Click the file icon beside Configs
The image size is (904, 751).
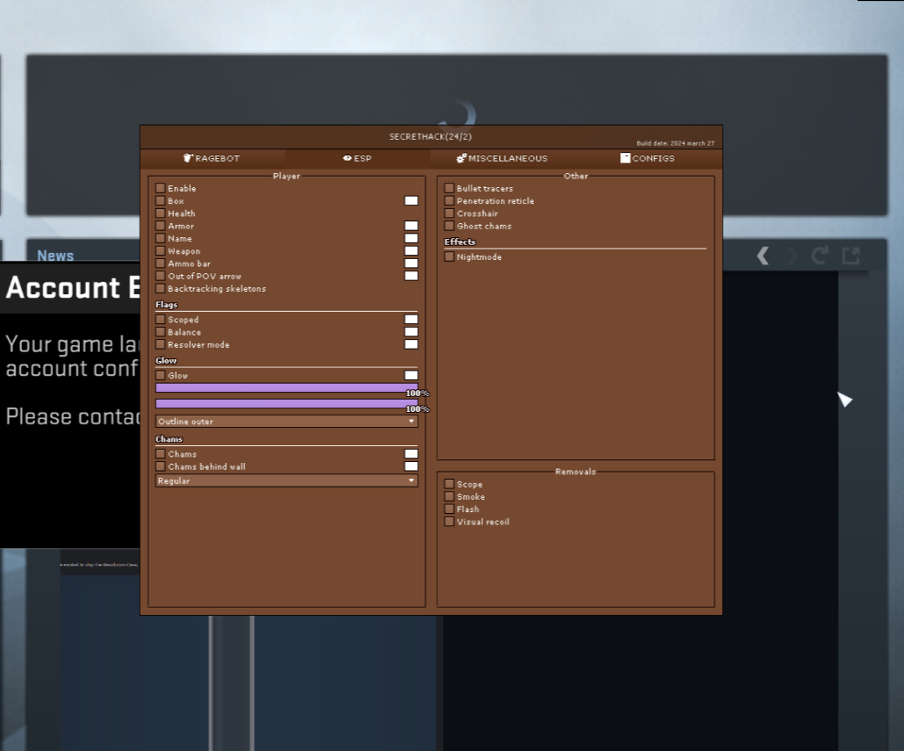tap(625, 159)
